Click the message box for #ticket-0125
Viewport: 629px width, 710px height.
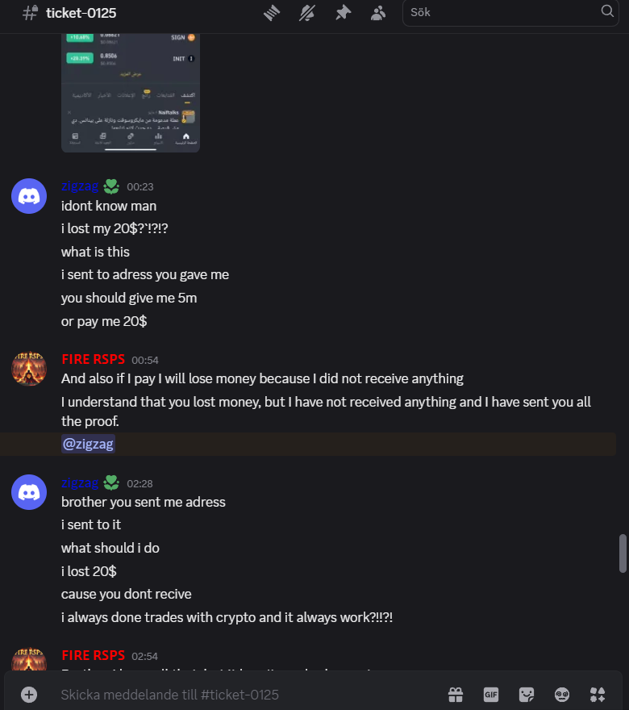[249, 694]
